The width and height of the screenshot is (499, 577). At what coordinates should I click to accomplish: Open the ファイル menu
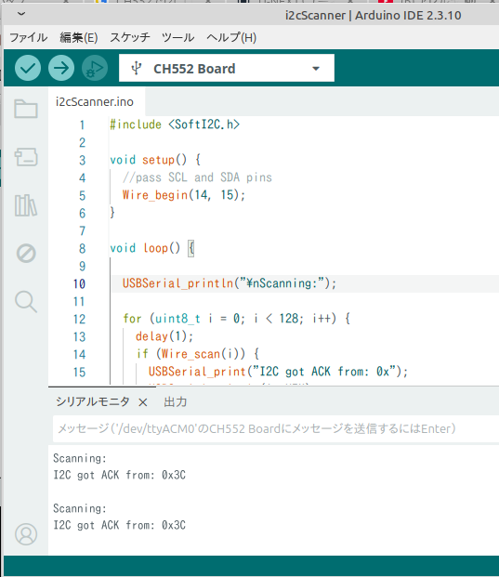(x=28, y=37)
